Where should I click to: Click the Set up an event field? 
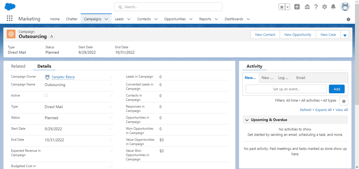[x=286, y=89]
